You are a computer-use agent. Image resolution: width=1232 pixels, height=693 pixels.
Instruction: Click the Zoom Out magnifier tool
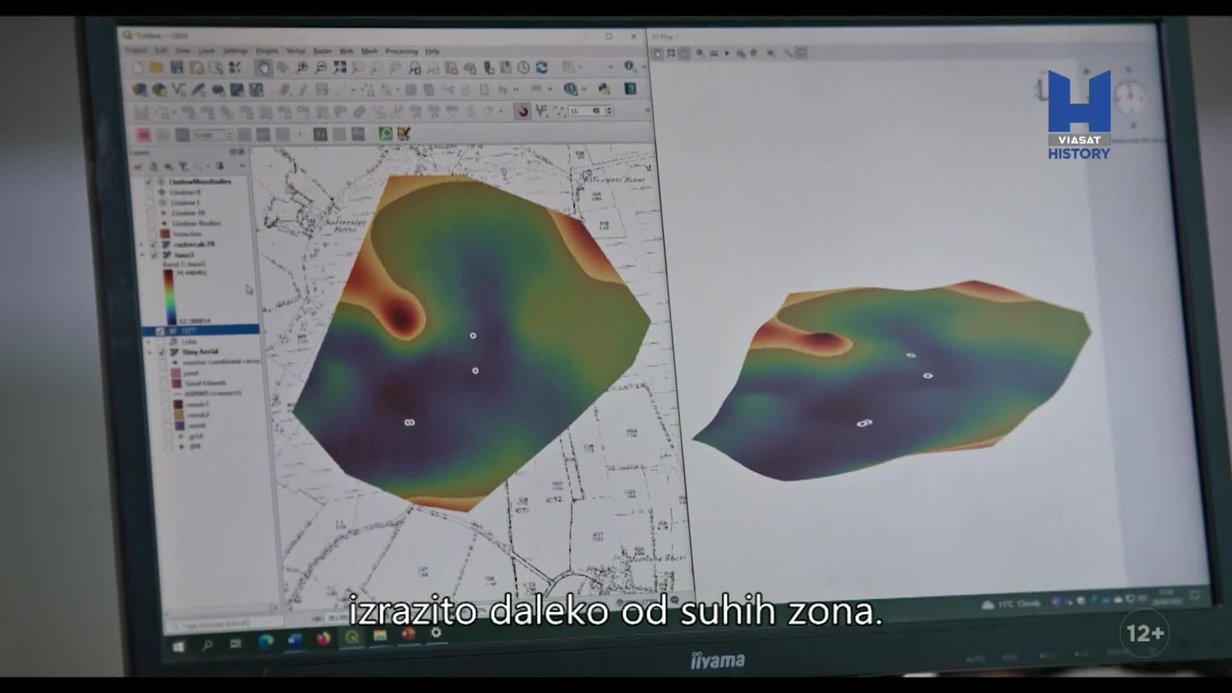[320, 67]
